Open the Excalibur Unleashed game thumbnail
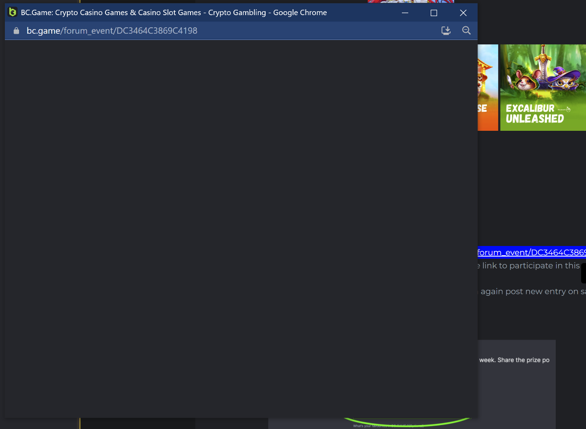 (x=543, y=88)
